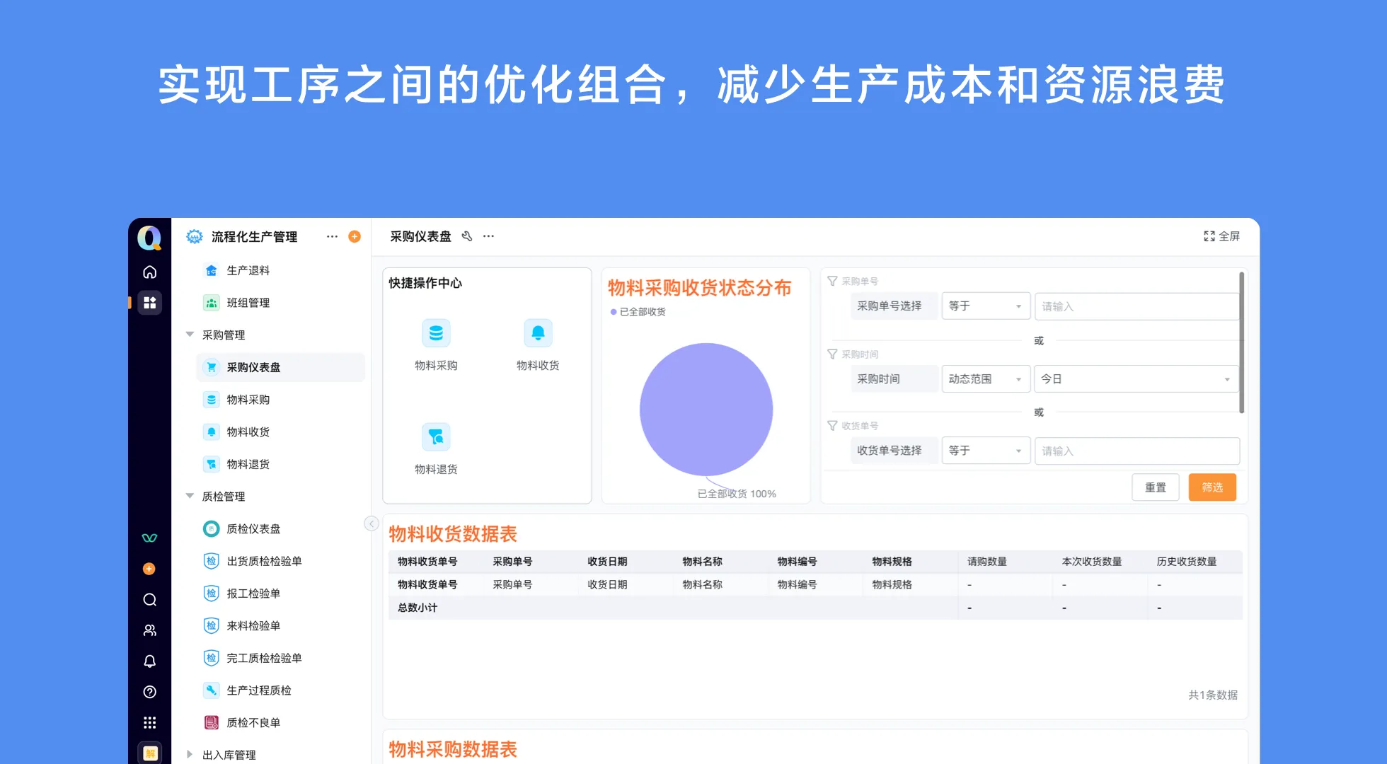
Task: Open search from the left dark sidebar
Action: 149,599
